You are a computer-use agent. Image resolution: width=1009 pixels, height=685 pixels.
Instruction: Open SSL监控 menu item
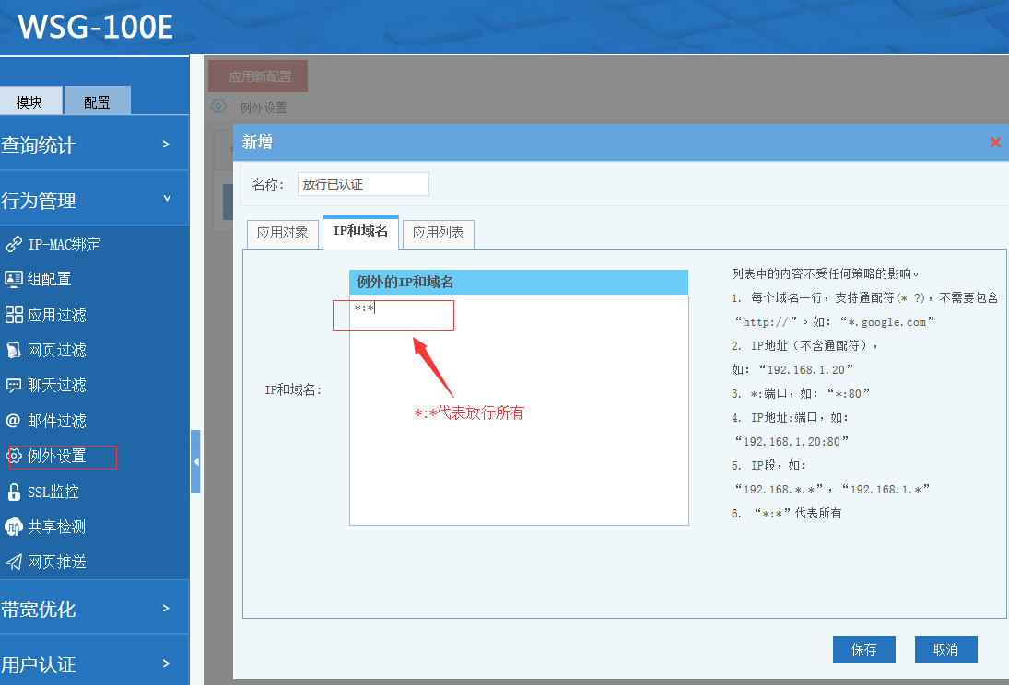[53, 492]
